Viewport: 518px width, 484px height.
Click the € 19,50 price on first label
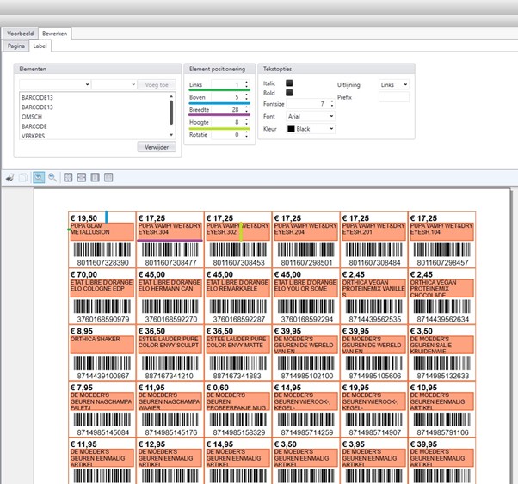83,218
